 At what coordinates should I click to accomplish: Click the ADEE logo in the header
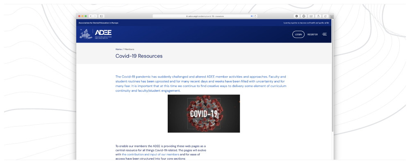[x=96, y=34]
